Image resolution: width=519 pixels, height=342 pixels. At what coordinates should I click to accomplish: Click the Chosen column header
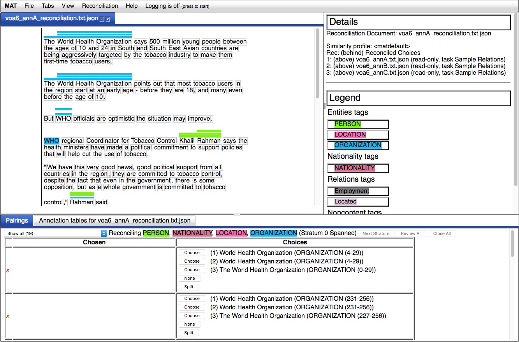(94, 242)
